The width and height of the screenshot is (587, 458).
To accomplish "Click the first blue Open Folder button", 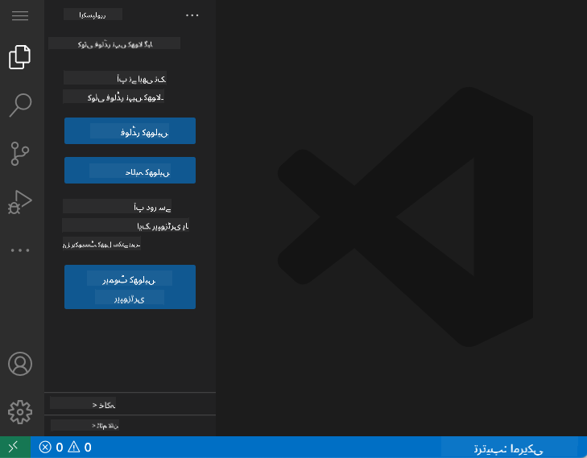I will [130, 130].
